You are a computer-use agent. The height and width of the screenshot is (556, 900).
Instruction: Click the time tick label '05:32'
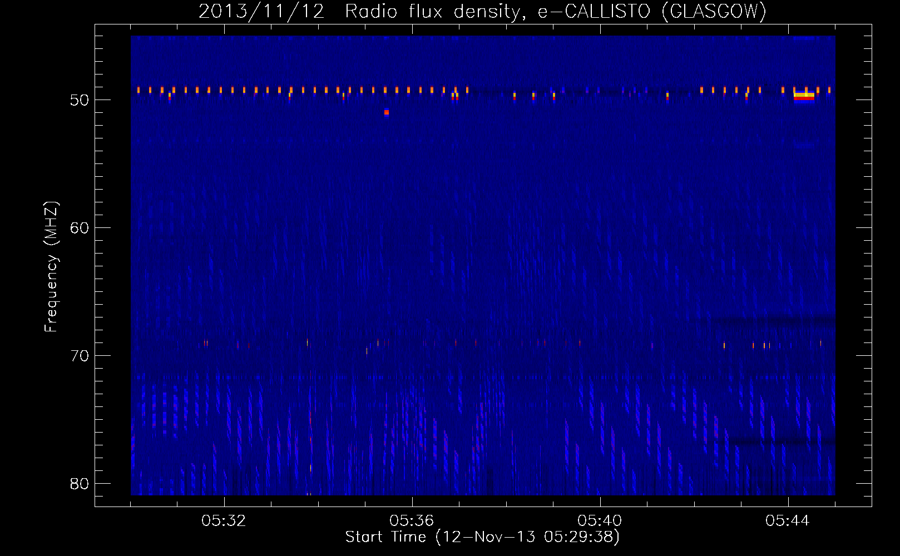224,521
